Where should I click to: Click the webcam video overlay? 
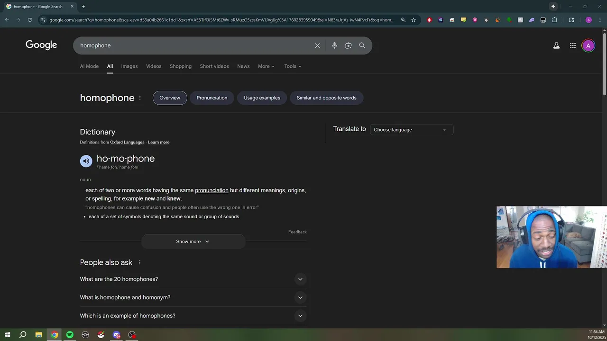(x=552, y=237)
